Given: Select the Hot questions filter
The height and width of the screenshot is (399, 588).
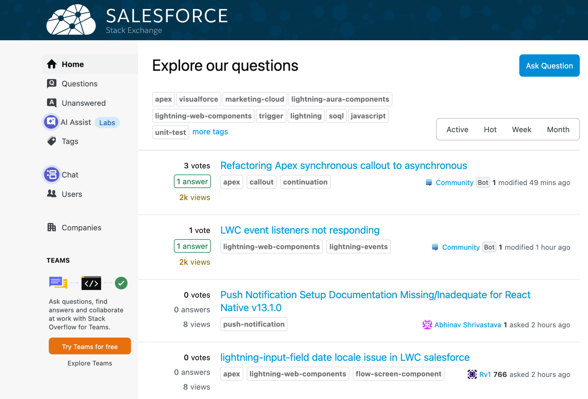Looking at the screenshot, I should [490, 129].
